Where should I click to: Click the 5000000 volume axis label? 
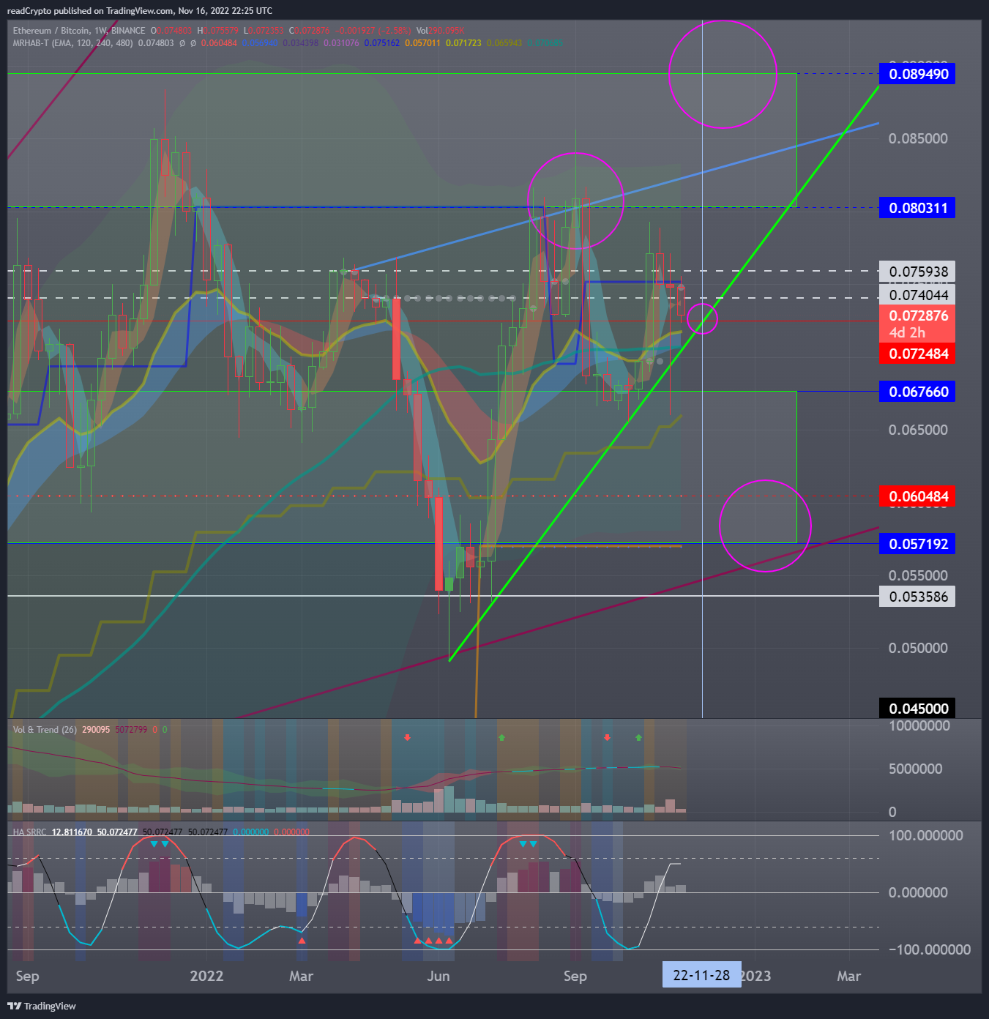(x=915, y=769)
